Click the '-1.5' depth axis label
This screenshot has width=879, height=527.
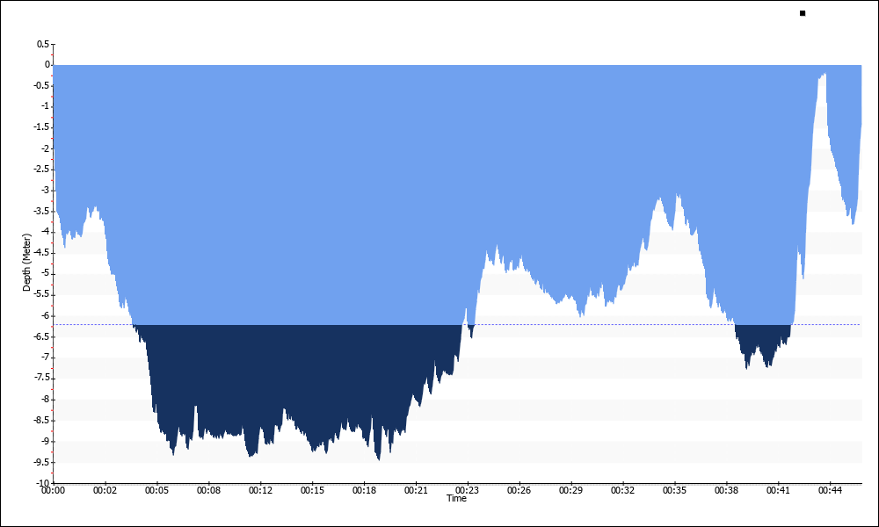(x=41, y=127)
